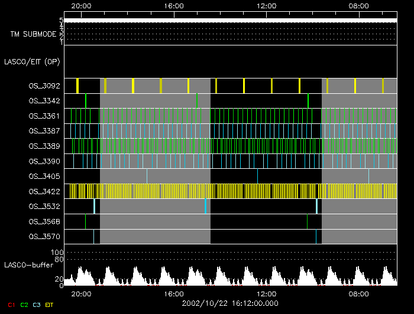Click the EIT legend entry
Viewport: 414px width, 314px height.
pos(50,305)
